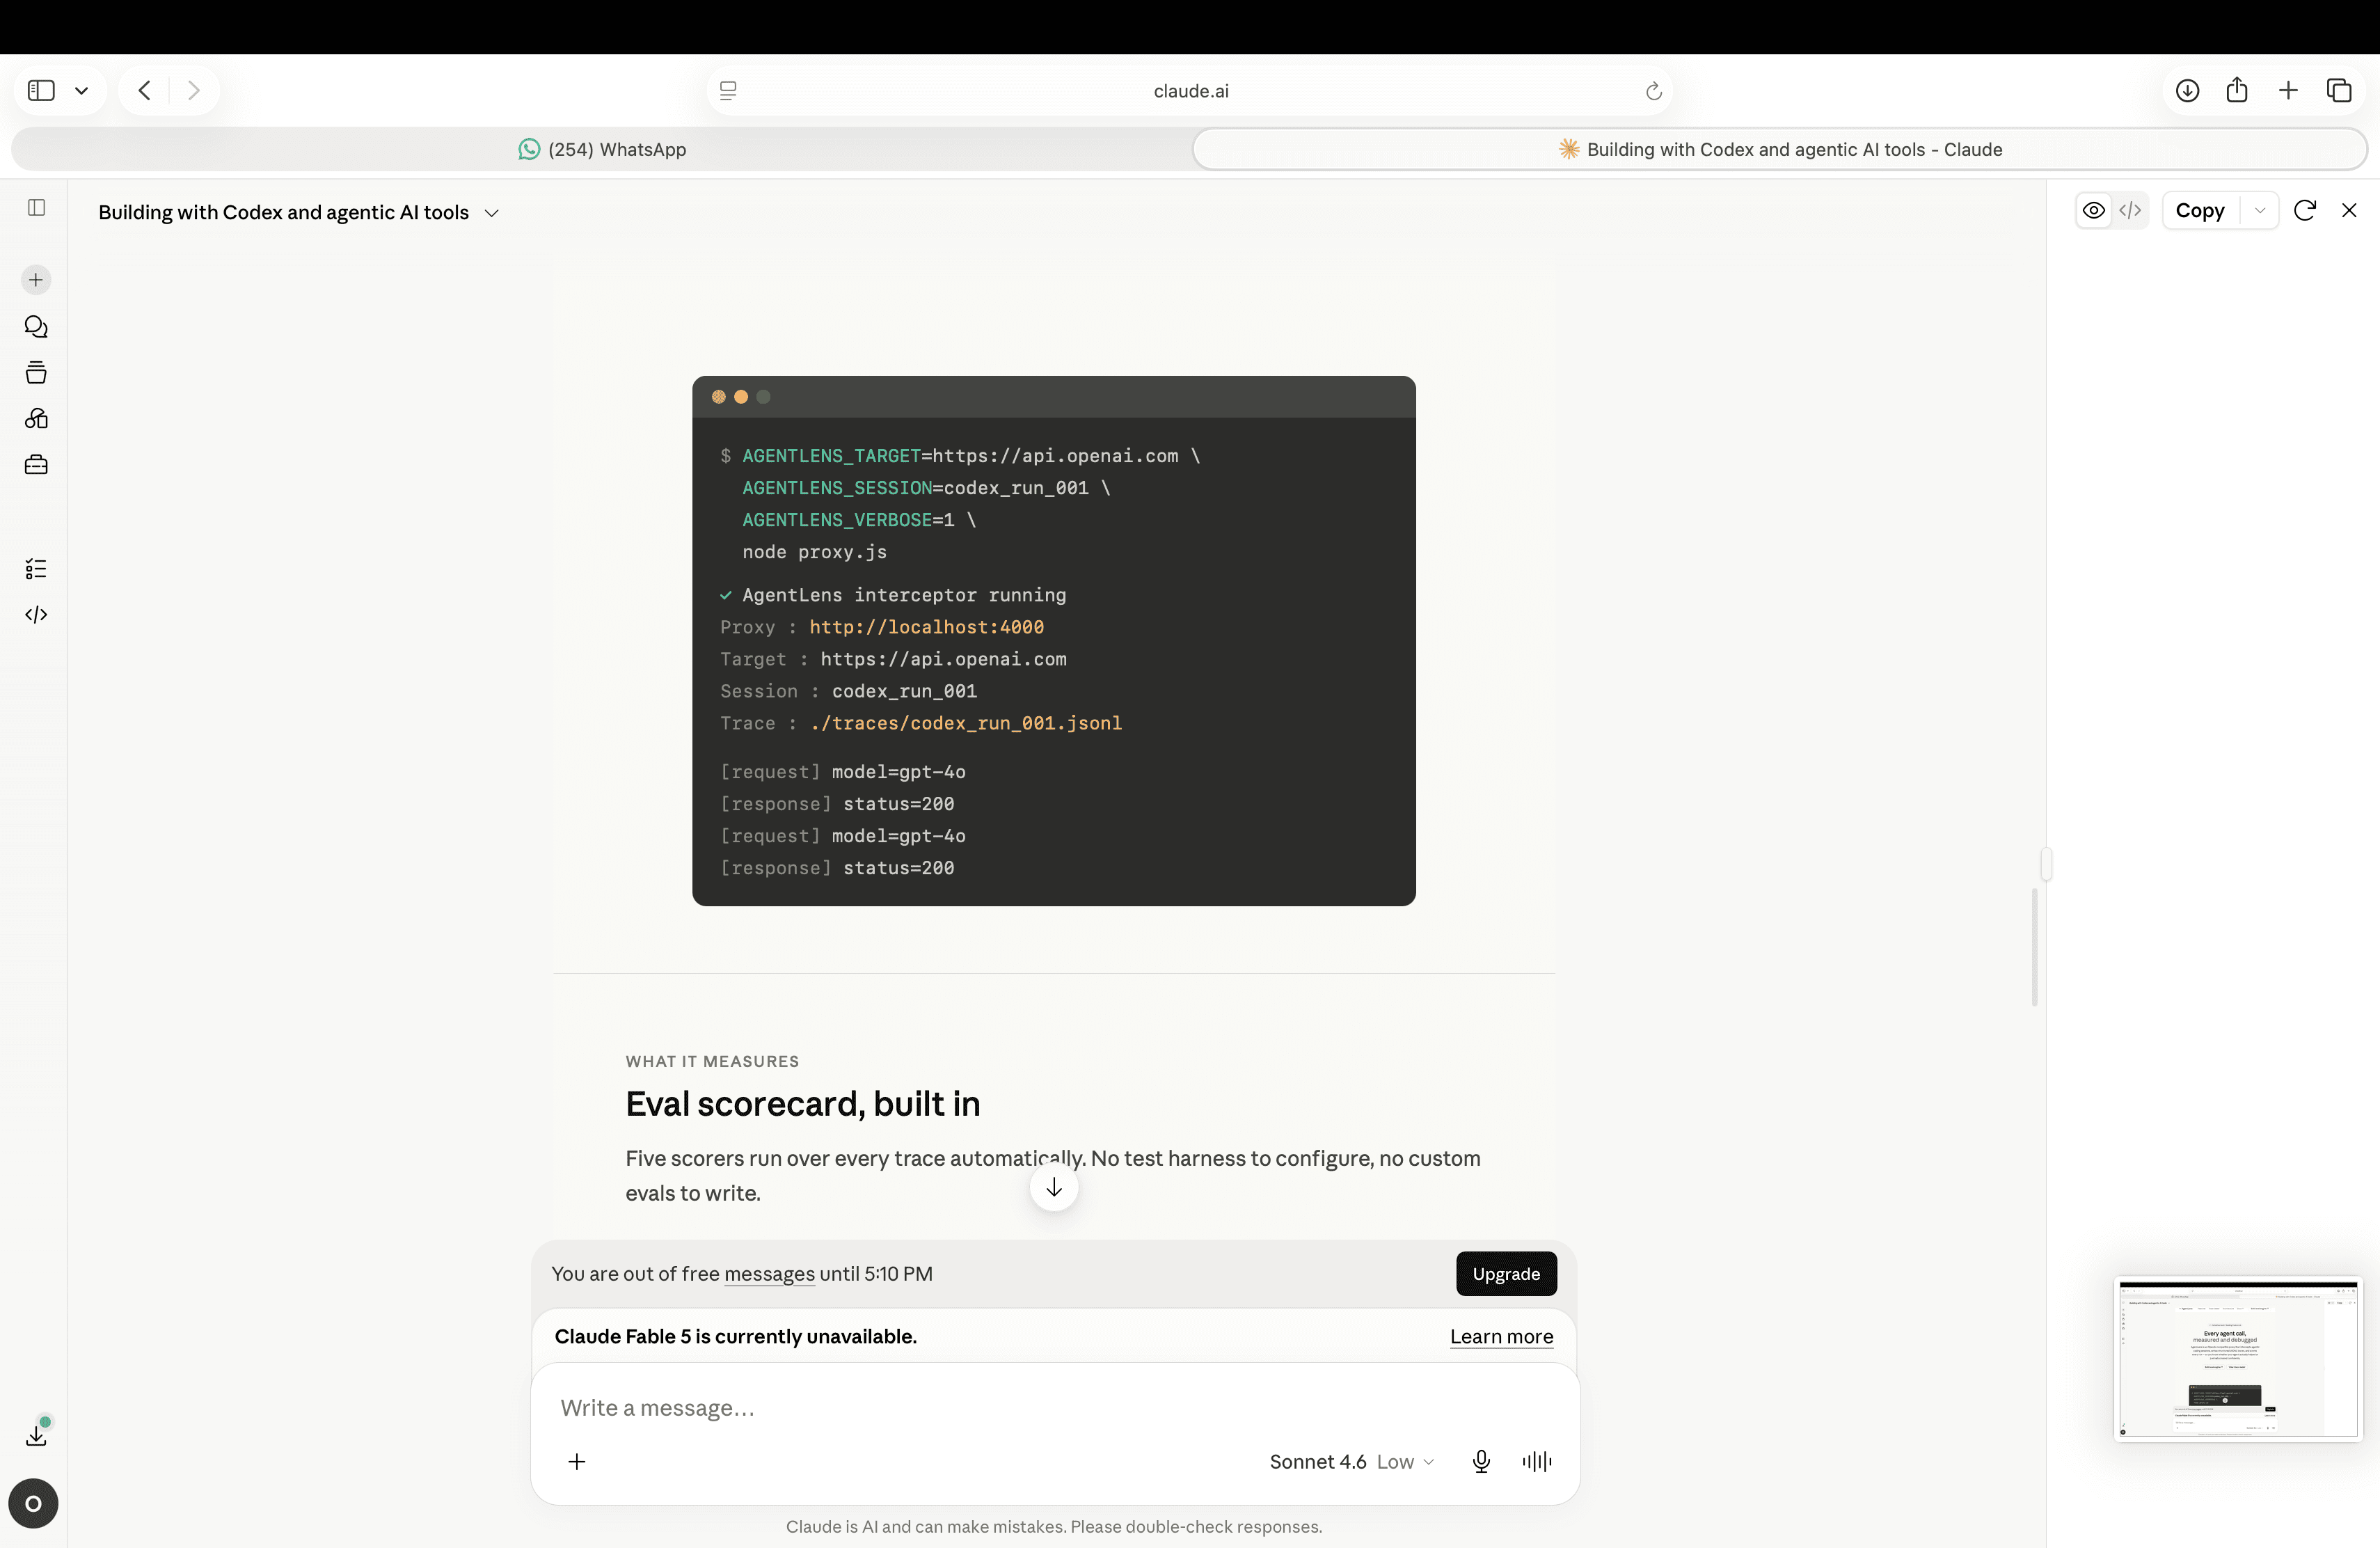This screenshot has width=2380, height=1548.
Task: Click 'node proxy.js' command text
Action: pos(814,552)
